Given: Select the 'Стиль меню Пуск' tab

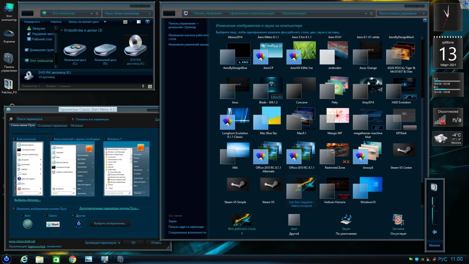Looking at the screenshot, I should coord(23,125).
